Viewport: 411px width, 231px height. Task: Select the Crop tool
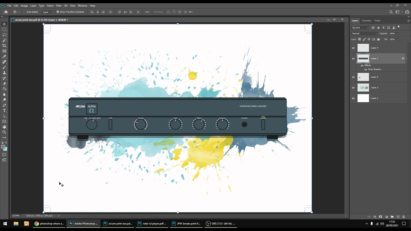[x=4, y=46]
